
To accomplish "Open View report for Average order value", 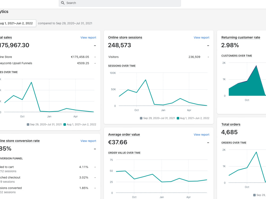I will tap(201, 135).
